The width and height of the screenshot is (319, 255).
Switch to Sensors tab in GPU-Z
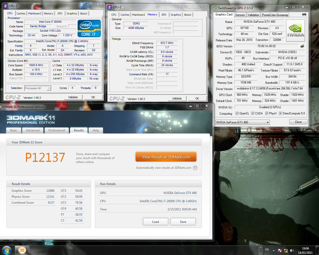pos(240,15)
